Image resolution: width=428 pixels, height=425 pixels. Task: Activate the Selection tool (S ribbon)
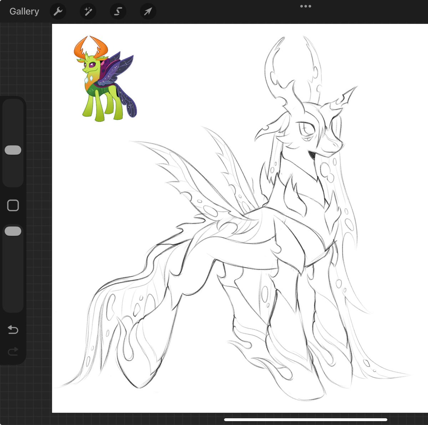tap(118, 12)
